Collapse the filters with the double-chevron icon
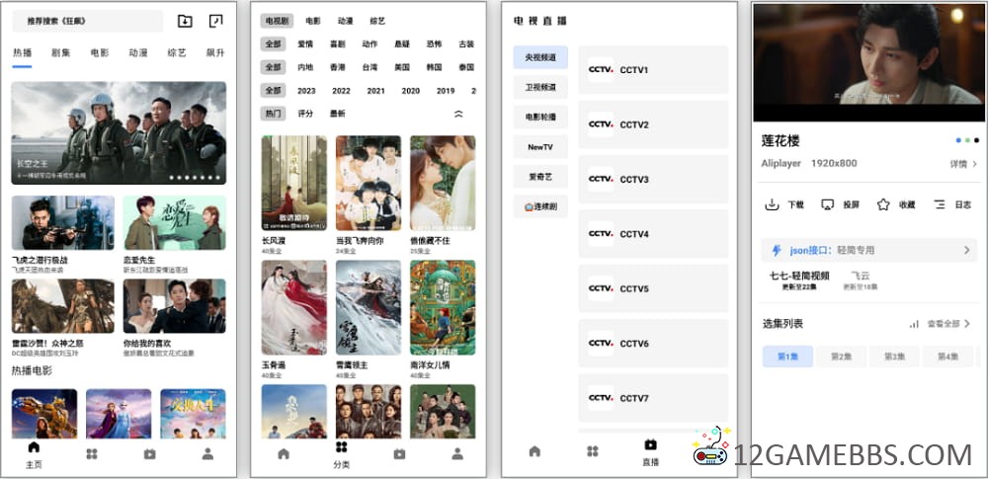The width and height of the screenshot is (988, 479). [x=458, y=115]
